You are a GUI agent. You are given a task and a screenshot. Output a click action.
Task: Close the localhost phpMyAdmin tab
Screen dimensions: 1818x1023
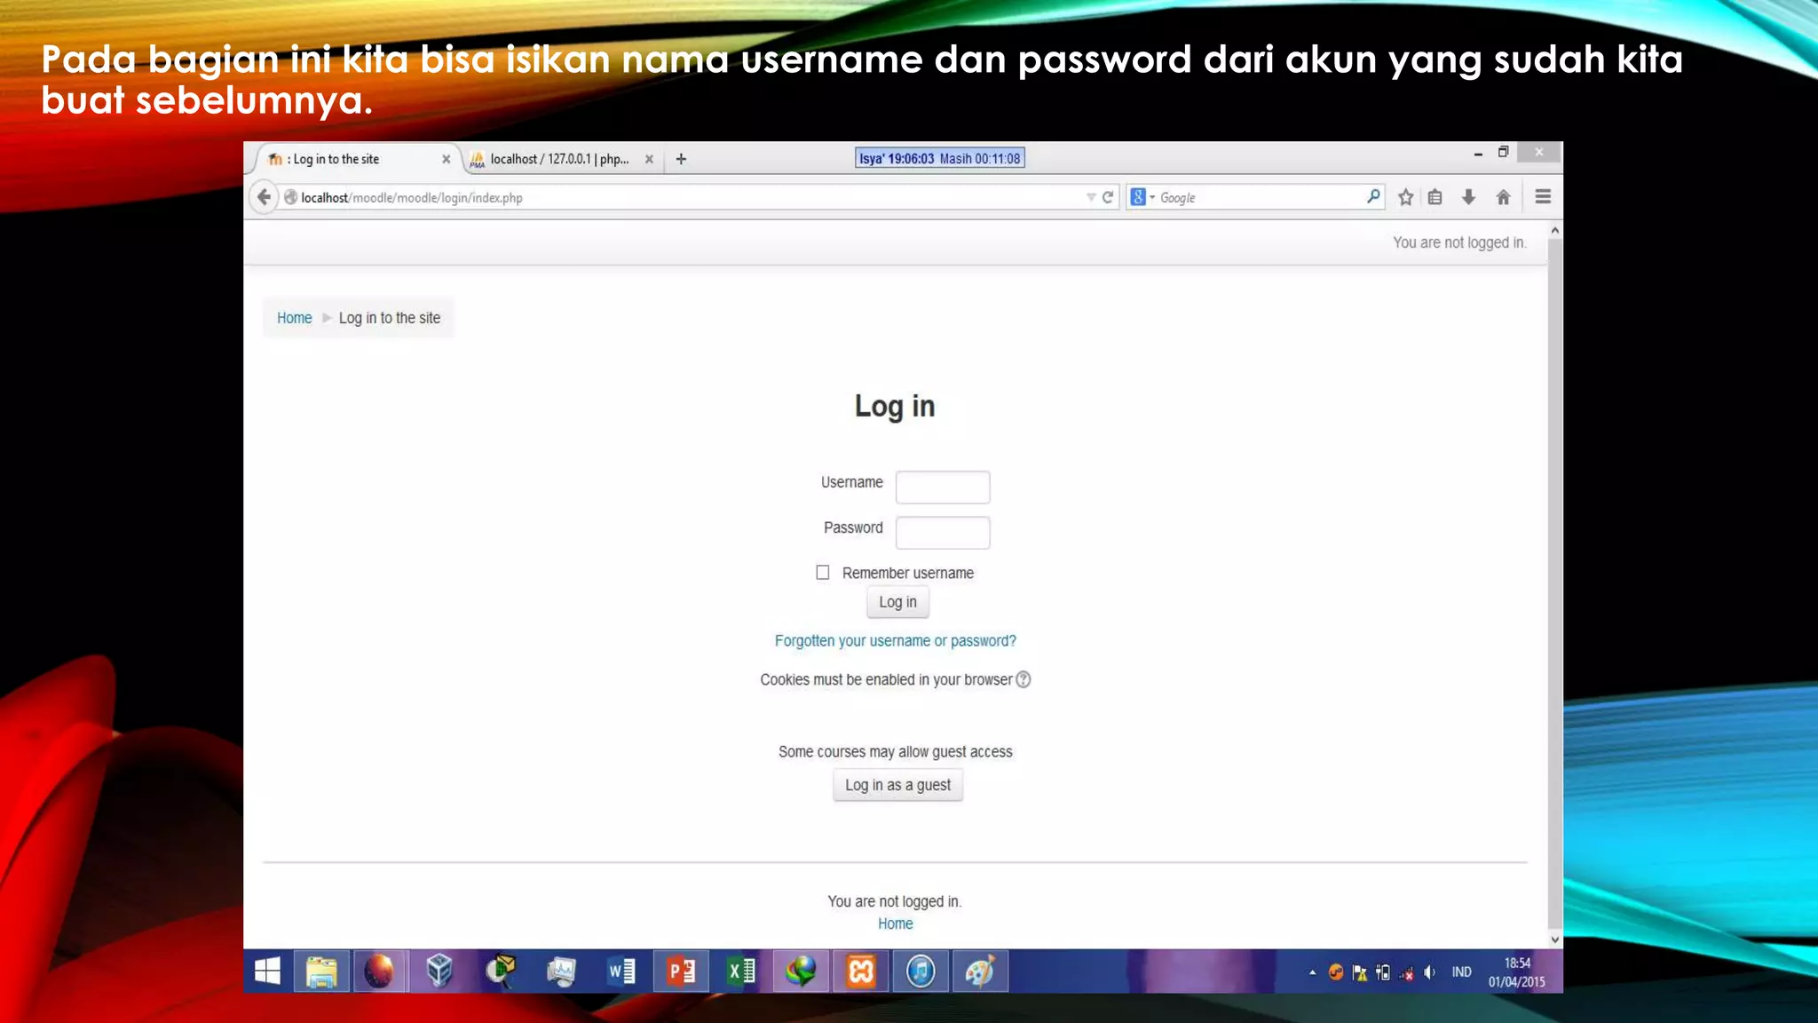point(649,159)
